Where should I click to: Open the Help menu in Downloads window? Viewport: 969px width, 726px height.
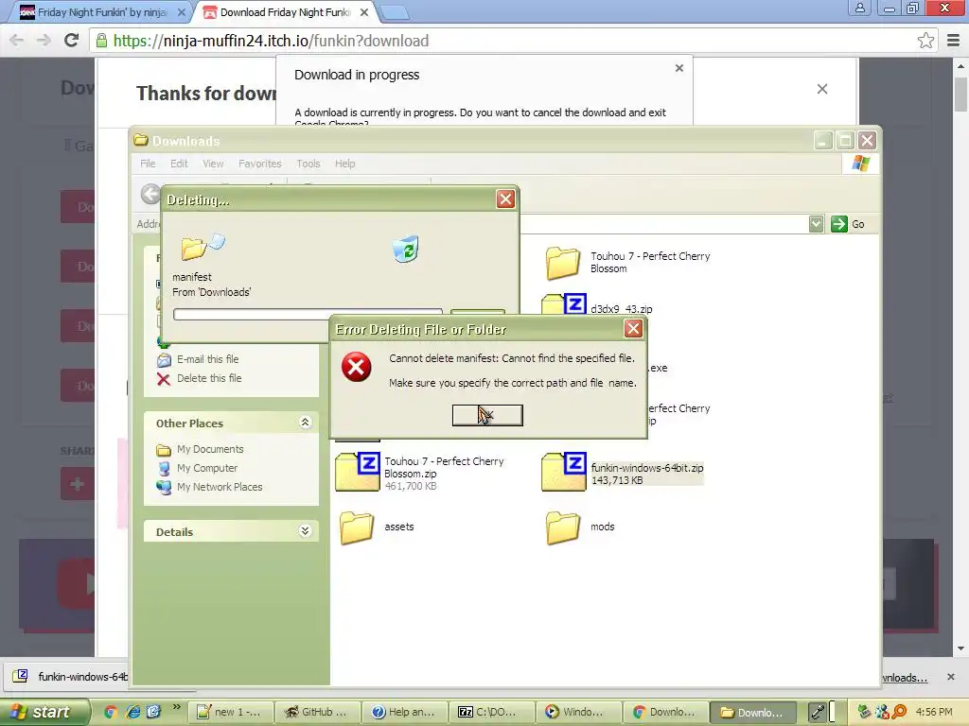coord(344,164)
